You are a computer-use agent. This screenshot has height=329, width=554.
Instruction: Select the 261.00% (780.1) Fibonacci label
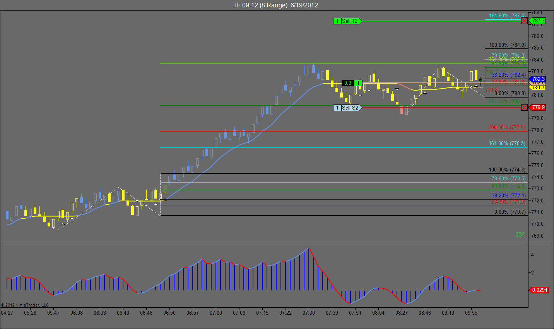[507, 102]
